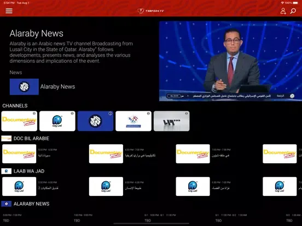The width and height of the screenshot is (302, 226).
Task: Open ALARABY NEWS row heading
Action: click(x=31, y=204)
